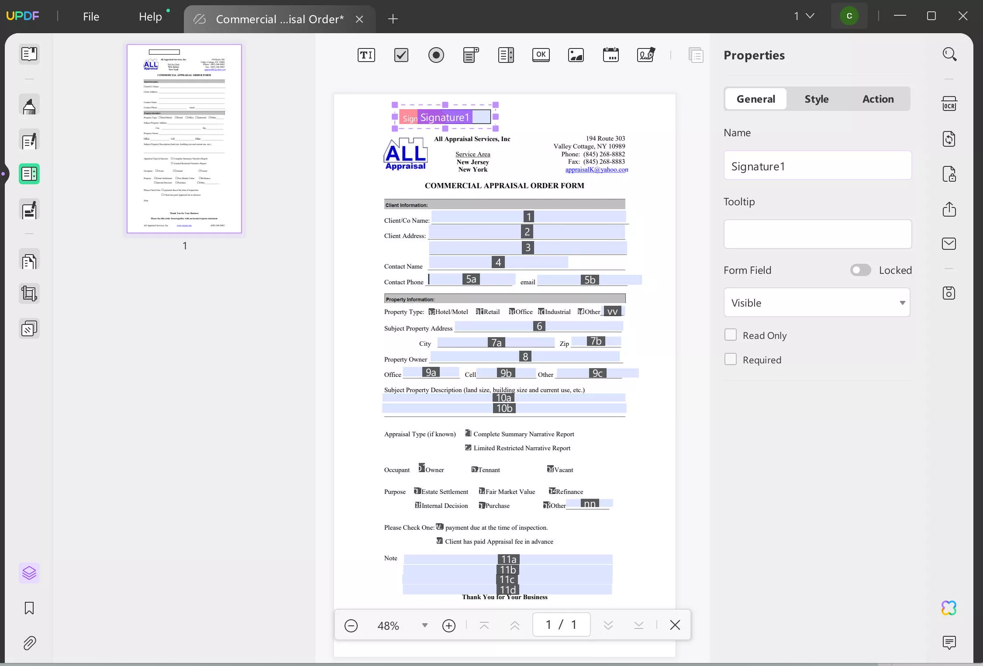Switch to the Action tab
The image size is (983, 666).
[878, 99]
